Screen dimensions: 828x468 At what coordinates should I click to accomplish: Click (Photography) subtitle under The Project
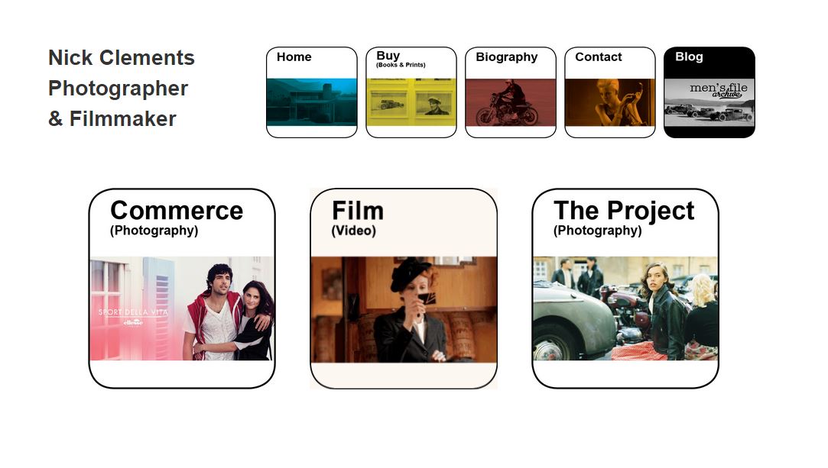(598, 231)
